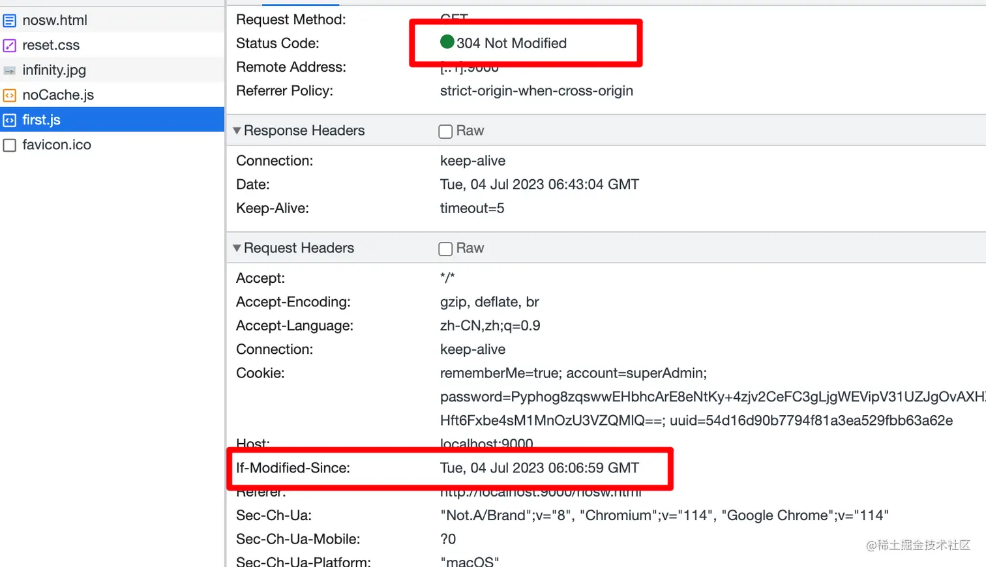
Task: Select the noCache.js request row
Action: pyautogui.click(x=112, y=94)
